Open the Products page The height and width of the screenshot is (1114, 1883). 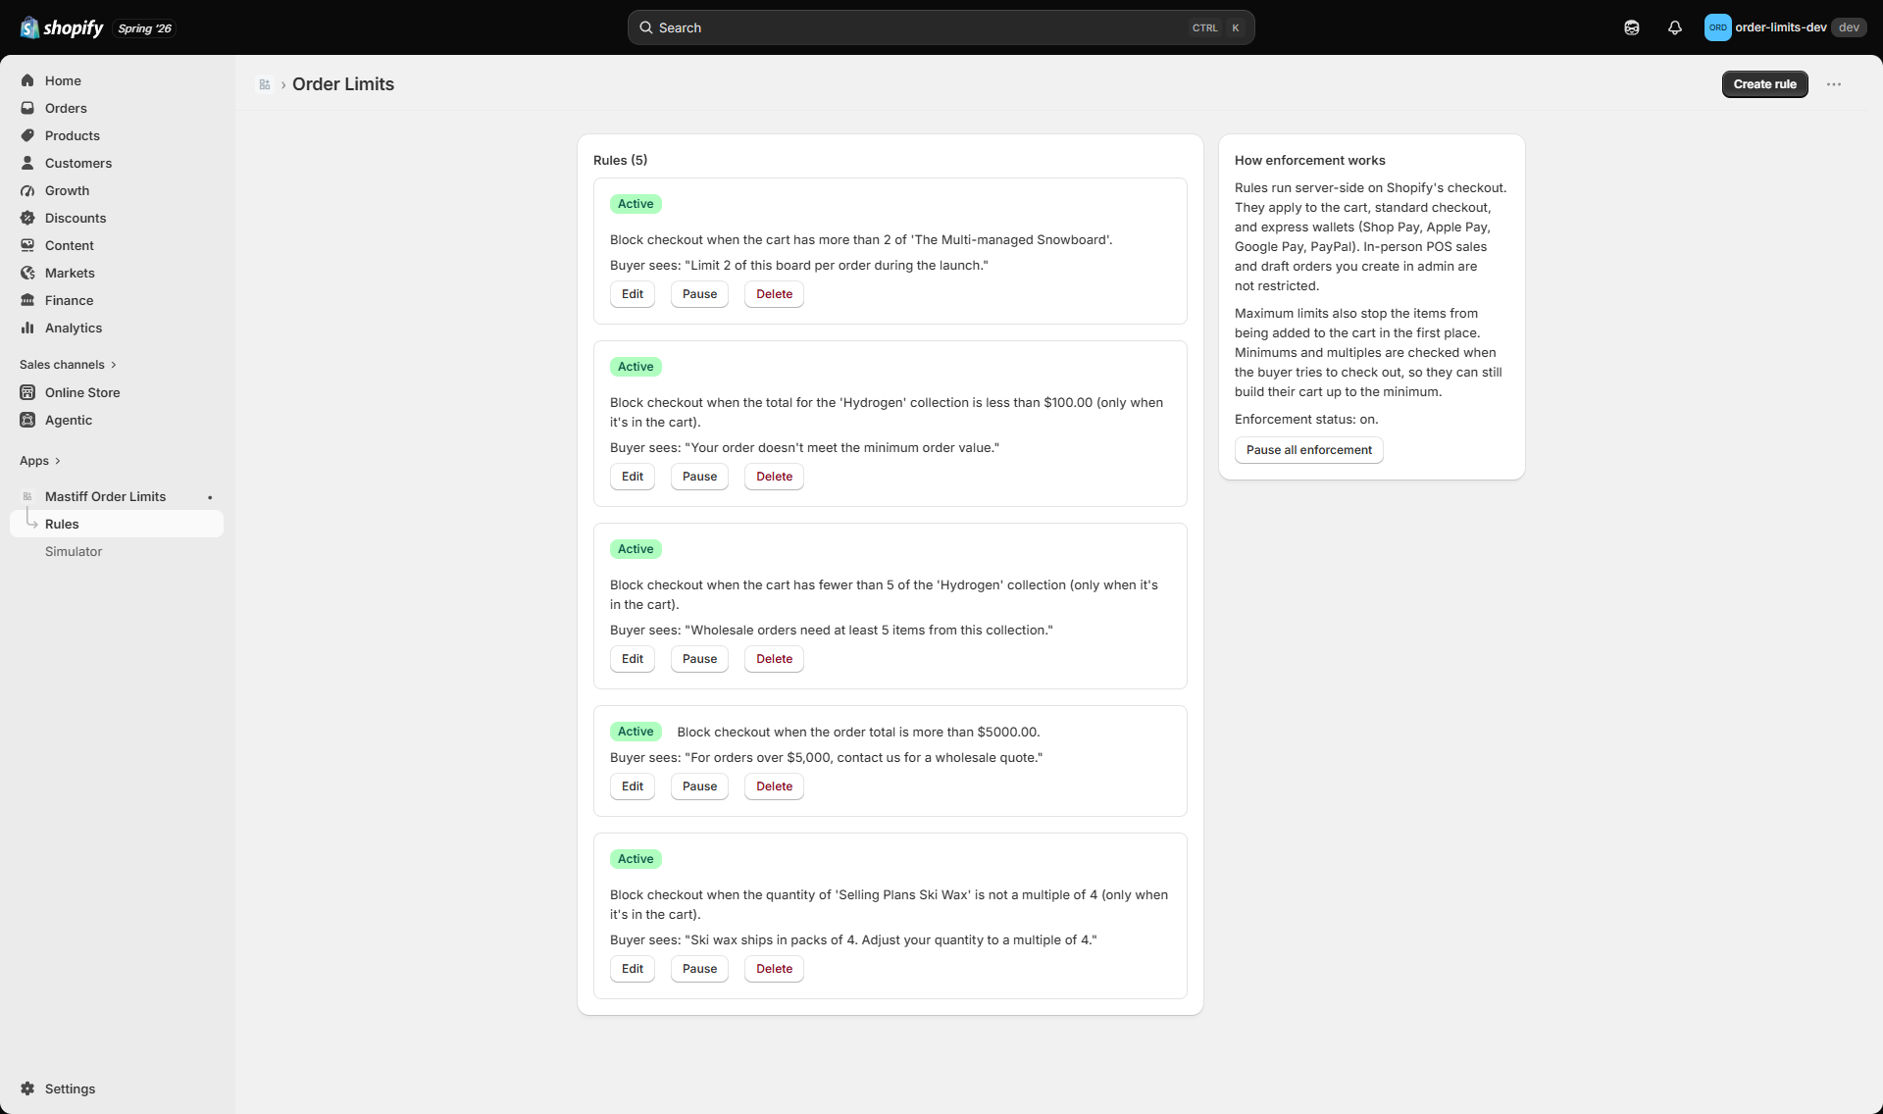pos(117,135)
